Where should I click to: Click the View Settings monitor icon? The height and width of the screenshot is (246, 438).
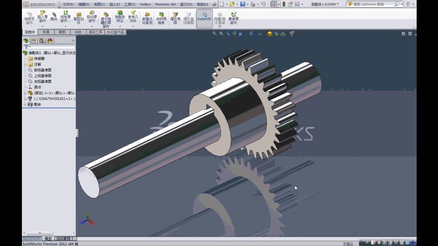click(x=292, y=33)
